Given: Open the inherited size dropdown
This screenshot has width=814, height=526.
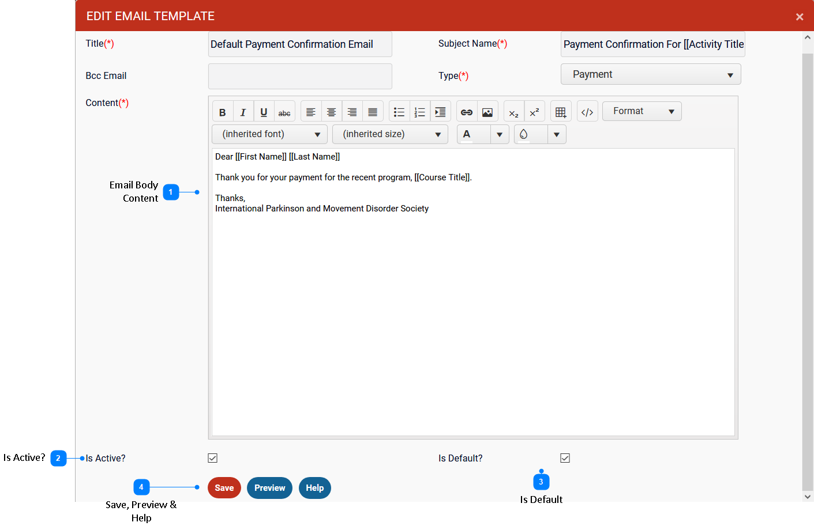Looking at the screenshot, I should click(390, 134).
